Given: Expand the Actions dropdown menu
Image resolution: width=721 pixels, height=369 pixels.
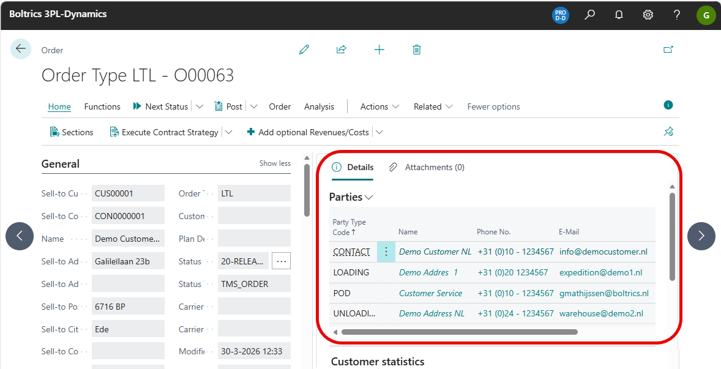Looking at the screenshot, I should 379,106.
